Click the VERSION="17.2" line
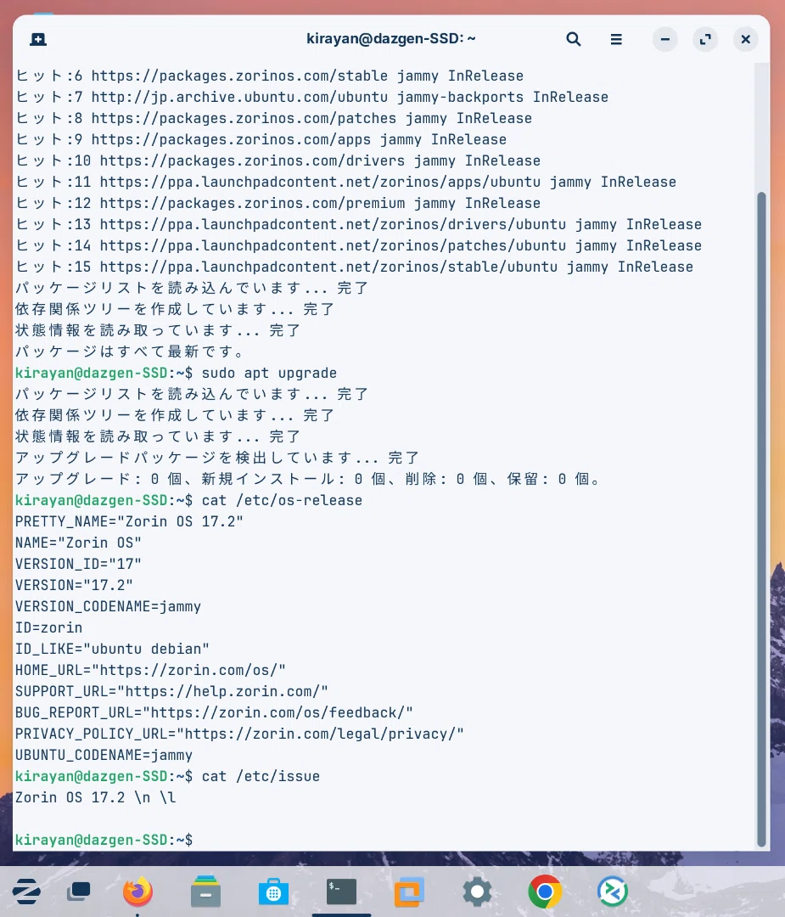This screenshot has width=785, height=917. tap(74, 585)
